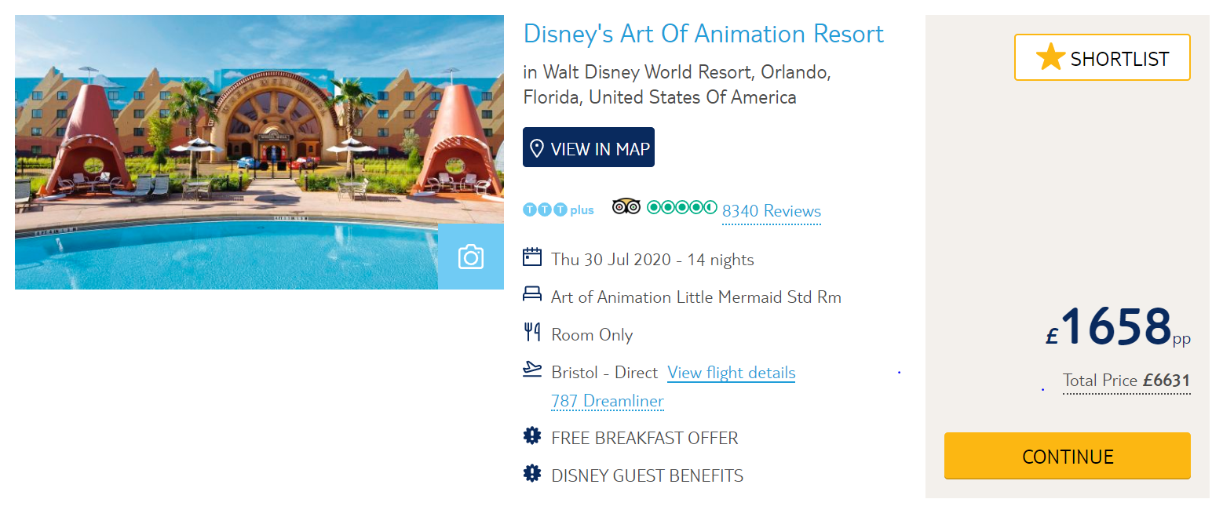1223x510 pixels.
Task: Open Disney's Art Of Animation Resort title link
Action: [x=703, y=34]
